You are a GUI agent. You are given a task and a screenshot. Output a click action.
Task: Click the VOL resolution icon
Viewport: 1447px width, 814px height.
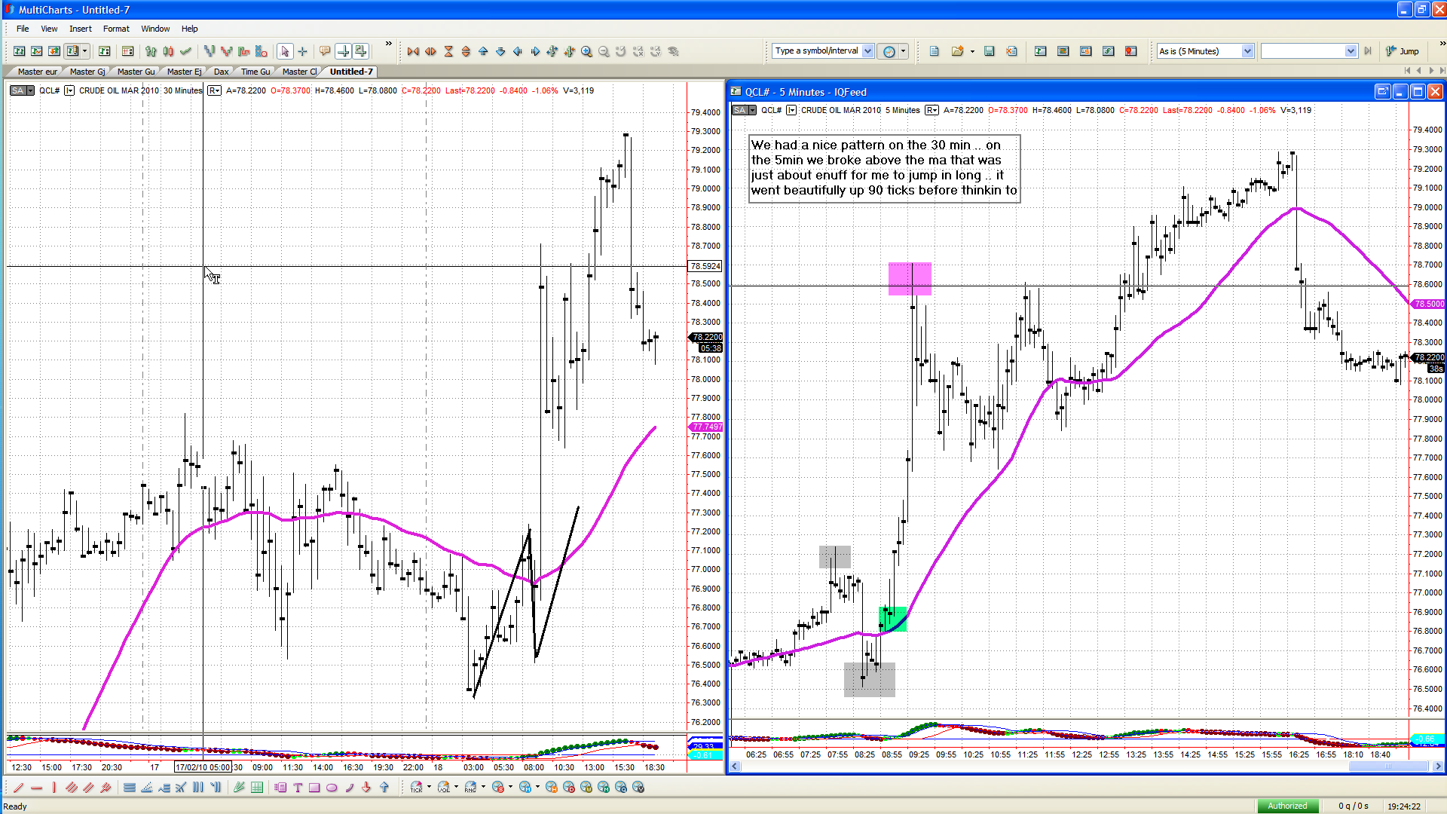click(x=443, y=788)
